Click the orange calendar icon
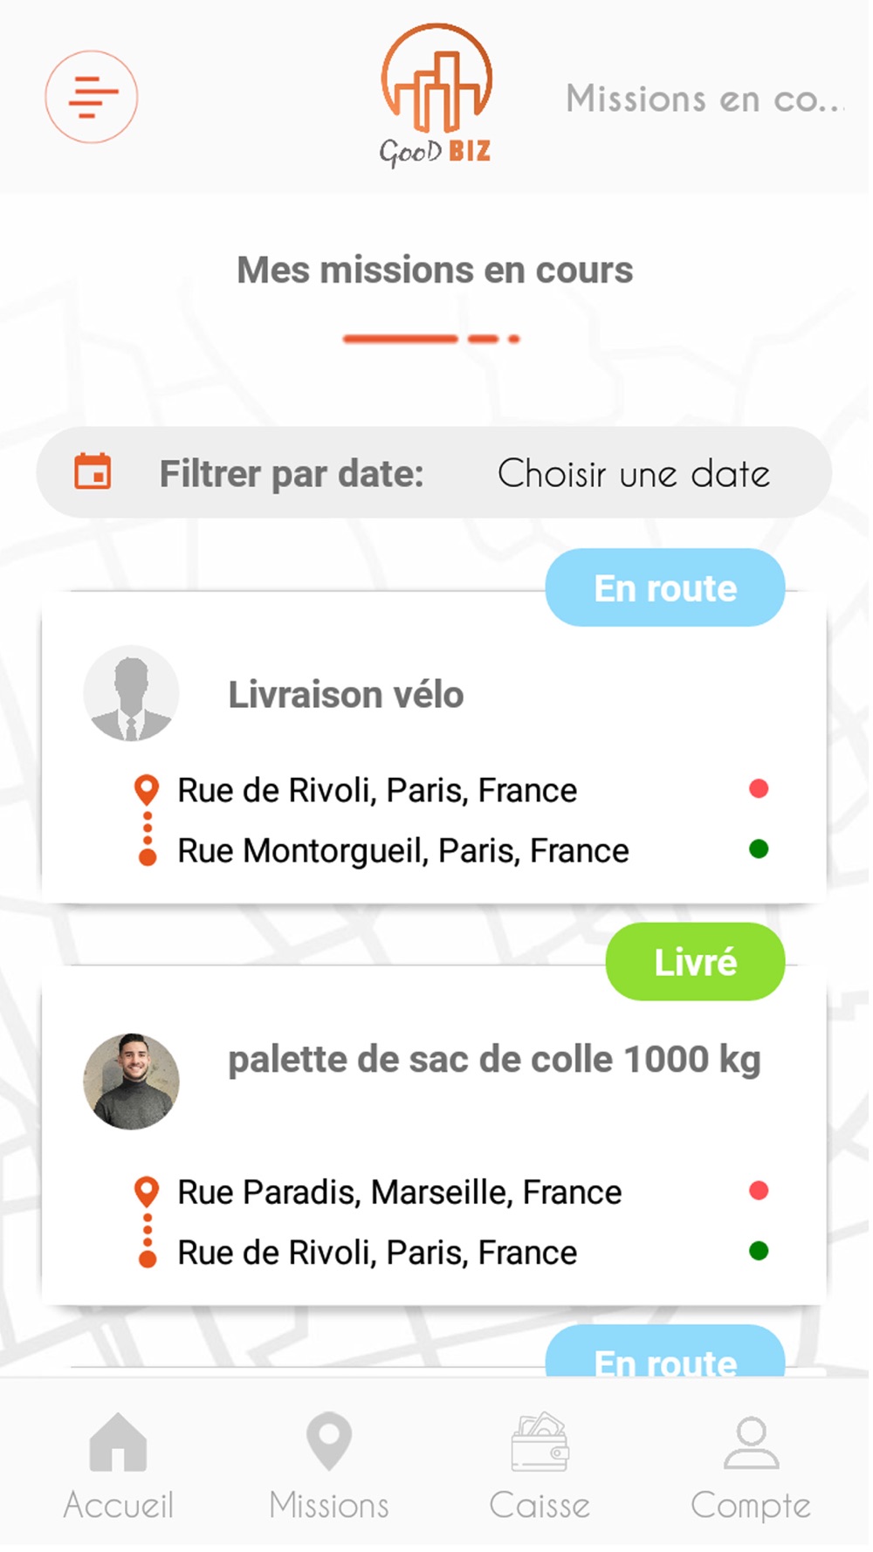This screenshot has height=1552, width=873. coord(93,472)
